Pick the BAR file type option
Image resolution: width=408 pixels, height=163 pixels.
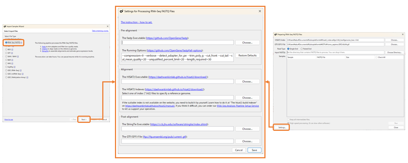click(x=6, y=60)
